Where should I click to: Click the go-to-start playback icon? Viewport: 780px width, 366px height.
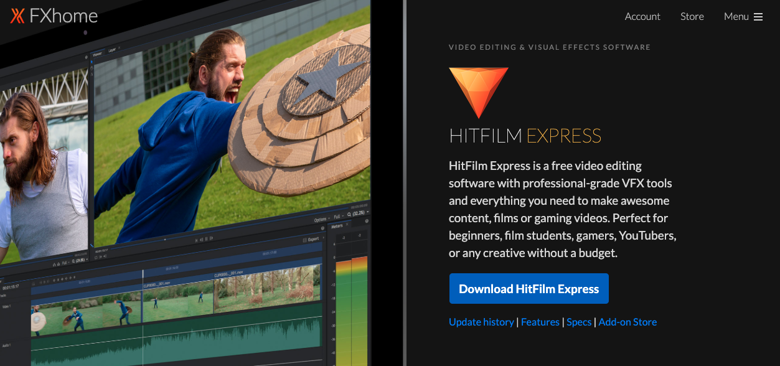197,240
